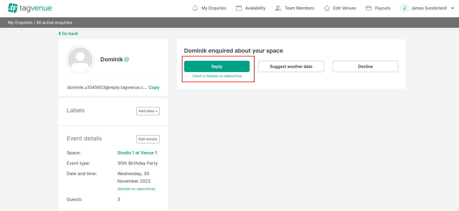This screenshot has height=211, width=459.
Task: Click the back chevron before Go back
Action: coord(60,34)
